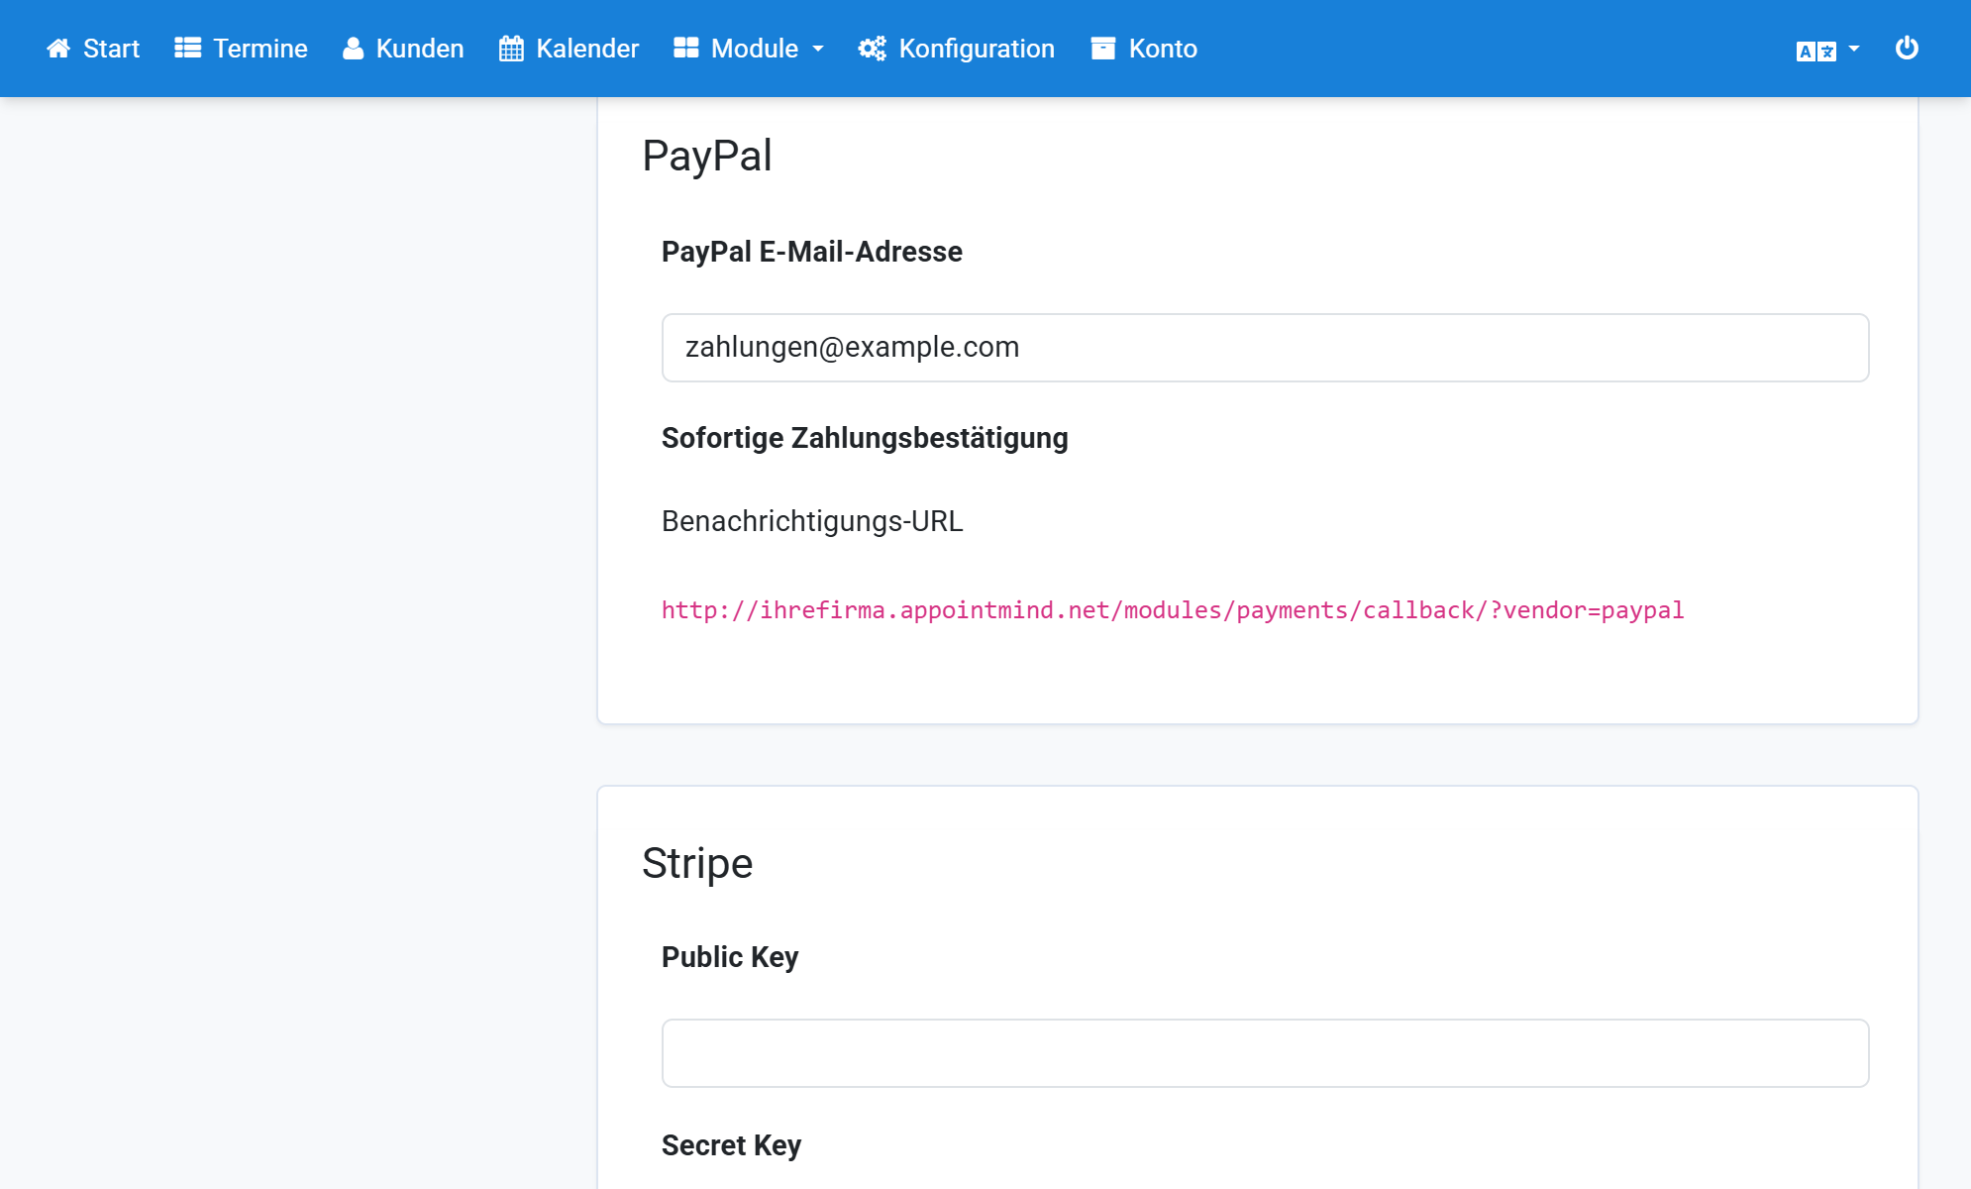
Task: Open the Start menu item
Action: point(93,49)
